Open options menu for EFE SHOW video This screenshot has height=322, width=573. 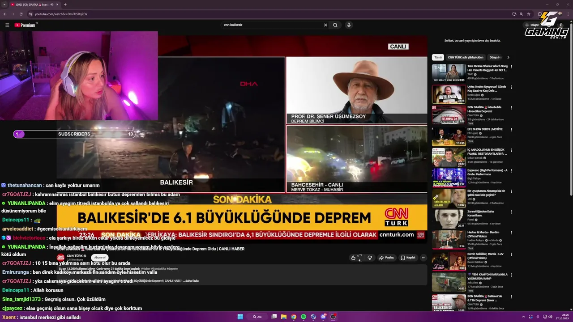tap(511, 130)
